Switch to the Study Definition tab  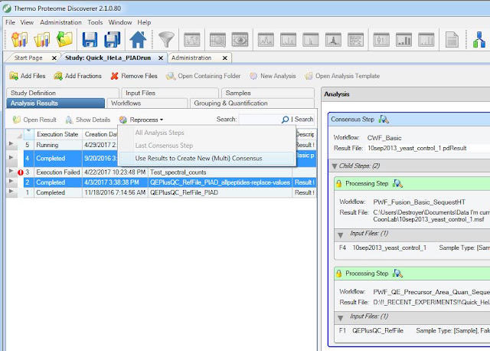(63, 93)
